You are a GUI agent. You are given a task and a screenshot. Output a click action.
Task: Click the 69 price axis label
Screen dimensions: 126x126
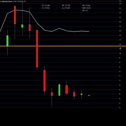pos(120,85)
